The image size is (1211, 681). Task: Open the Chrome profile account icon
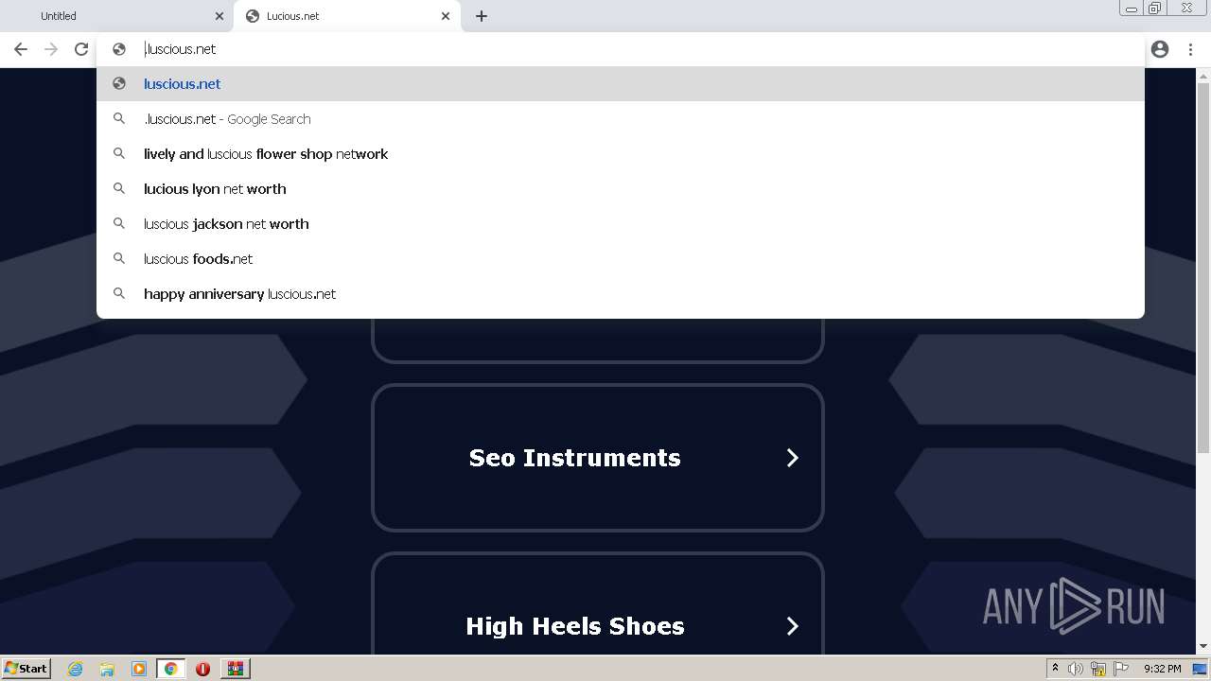point(1160,49)
